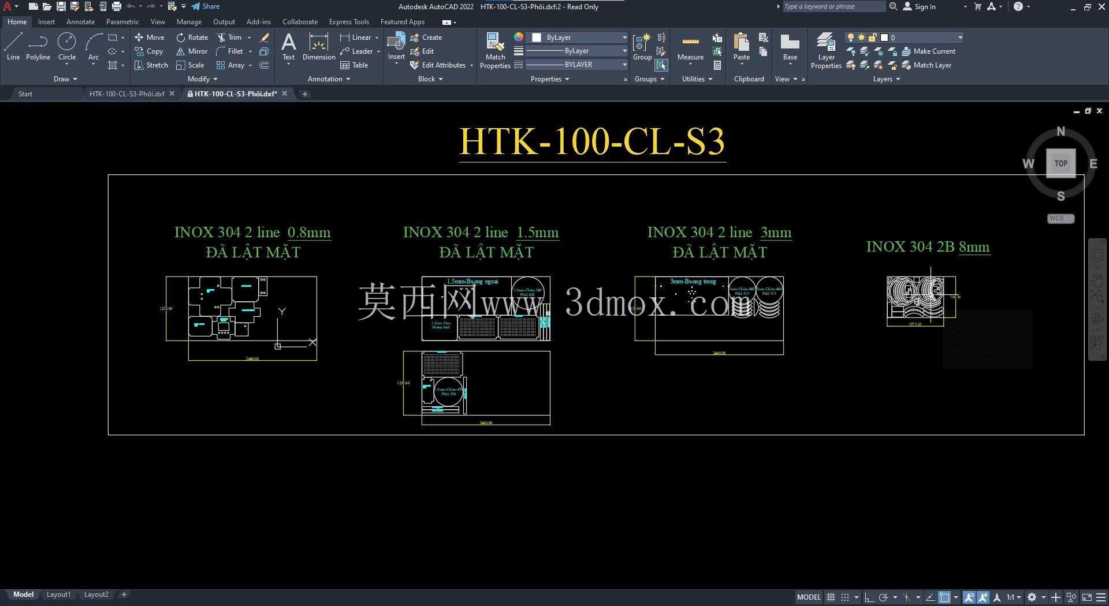Click the Plot (print) icon
The width and height of the screenshot is (1109, 606).
tap(117, 6)
